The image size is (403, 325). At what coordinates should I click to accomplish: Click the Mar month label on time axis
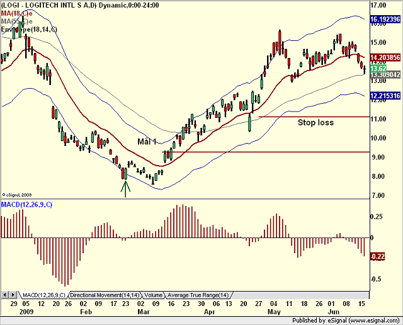click(x=144, y=312)
